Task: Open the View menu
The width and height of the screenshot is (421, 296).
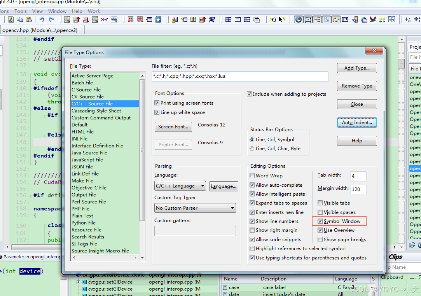Action: tap(37, 11)
